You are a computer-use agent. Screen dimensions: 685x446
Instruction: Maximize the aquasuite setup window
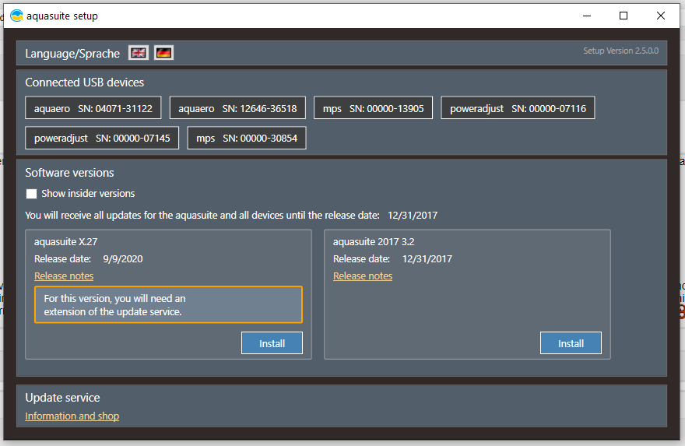pos(624,16)
